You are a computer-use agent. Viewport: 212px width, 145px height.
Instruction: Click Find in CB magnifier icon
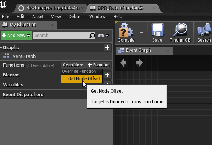point(180,30)
